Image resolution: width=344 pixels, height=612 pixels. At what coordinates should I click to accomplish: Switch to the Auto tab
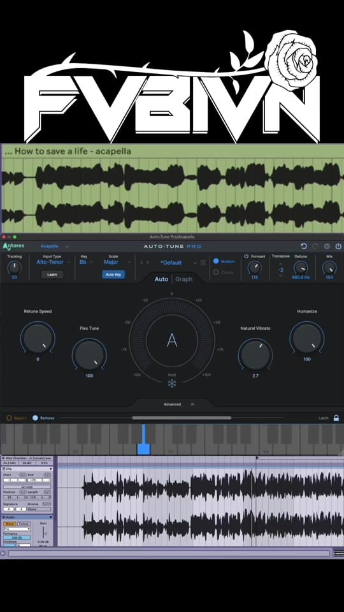pos(161,279)
